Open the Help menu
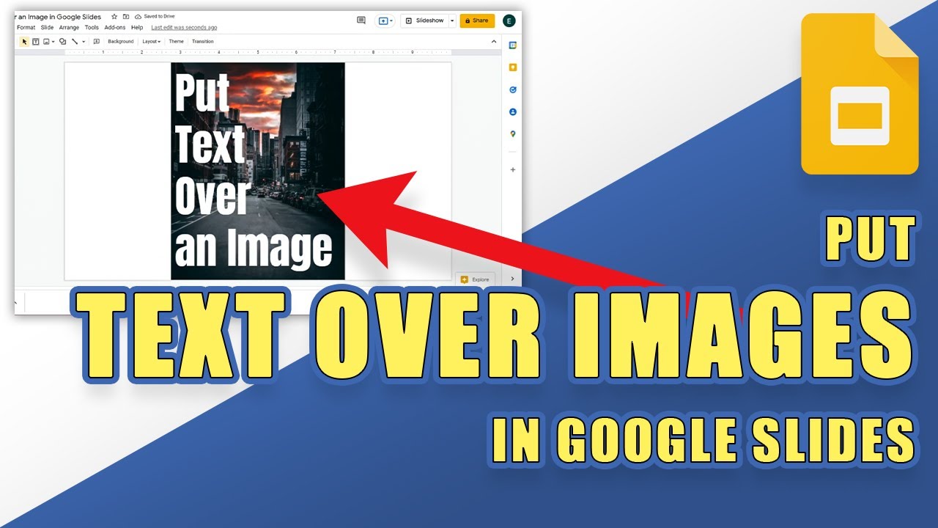 point(137,28)
